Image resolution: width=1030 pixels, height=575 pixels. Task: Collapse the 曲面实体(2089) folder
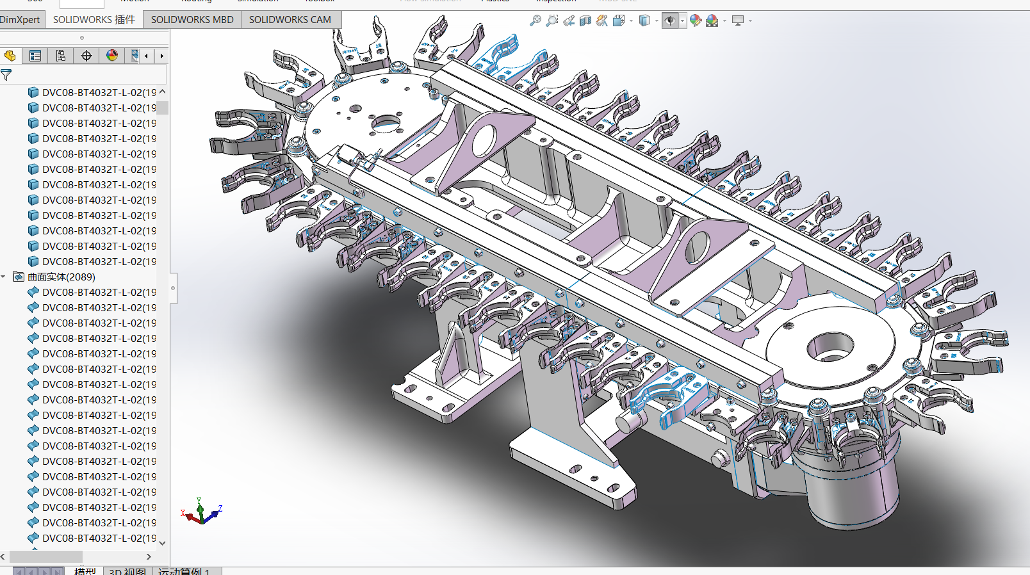coord(4,277)
